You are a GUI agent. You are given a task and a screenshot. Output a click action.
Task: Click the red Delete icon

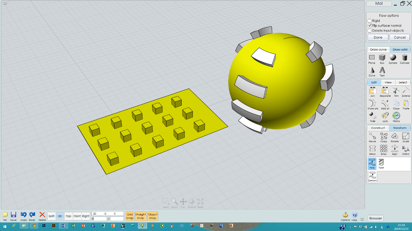(42, 216)
